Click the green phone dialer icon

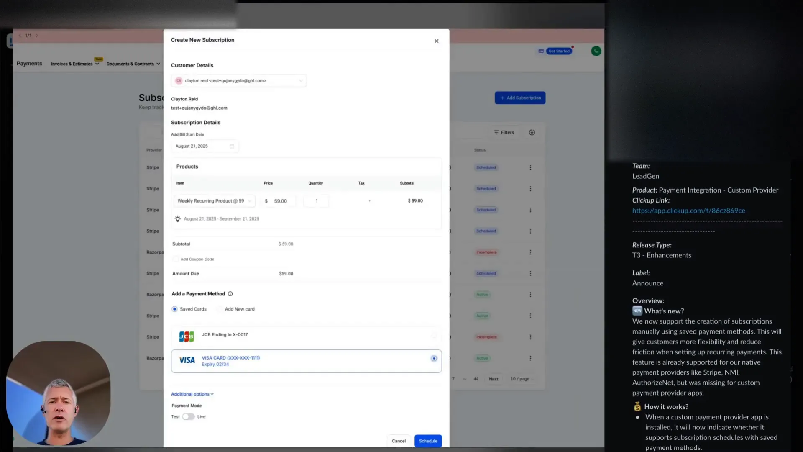point(596,51)
